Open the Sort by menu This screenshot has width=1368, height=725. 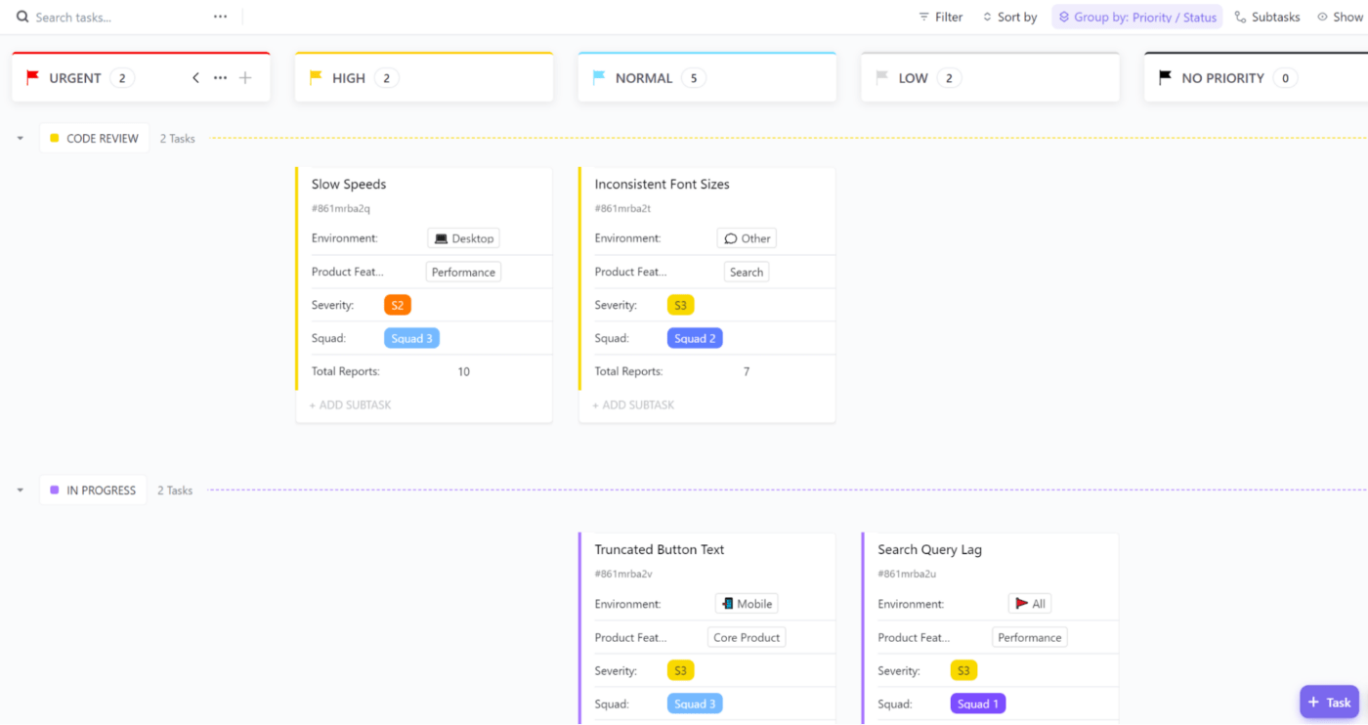tap(1009, 17)
